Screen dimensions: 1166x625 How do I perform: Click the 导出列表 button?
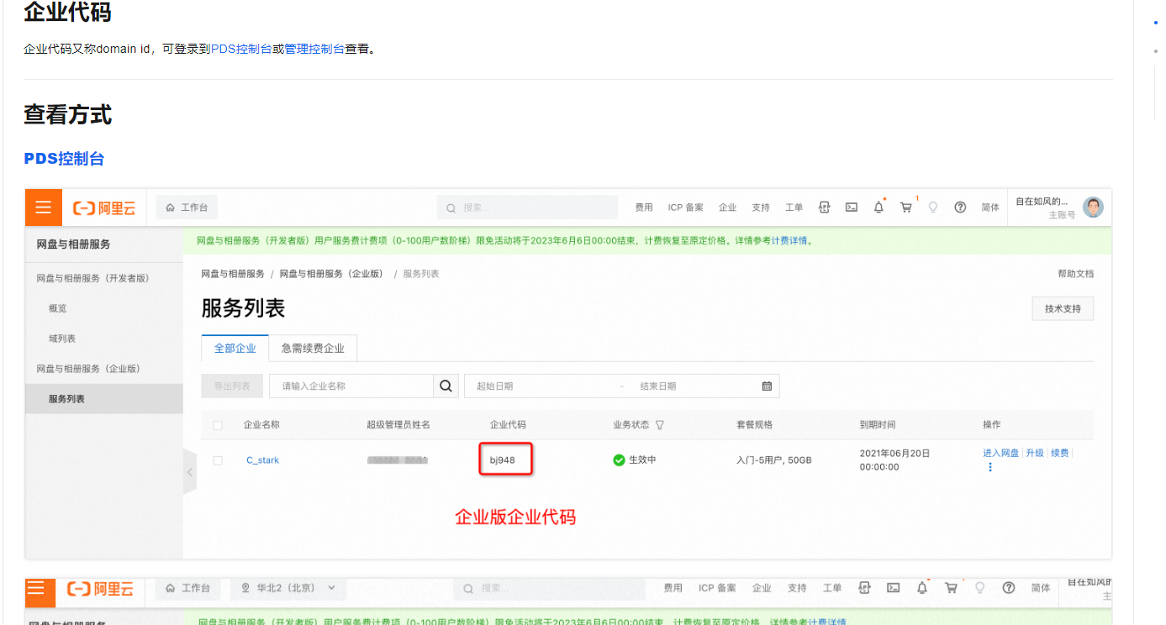coord(232,386)
